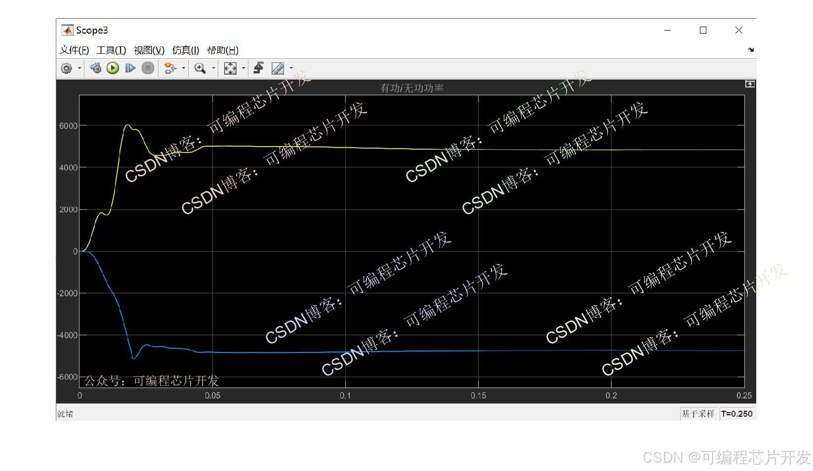Click the 0.15 x-axis tick label
This screenshot has height=471, width=813.
coord(478,395)
